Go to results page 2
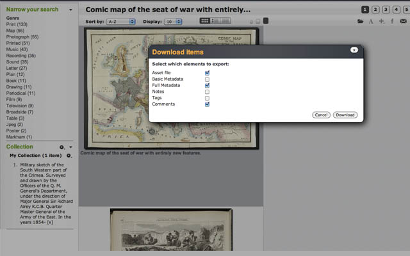The height and width of the screenshot is (256, 410). pyautogui.click(x=375, y=10)
